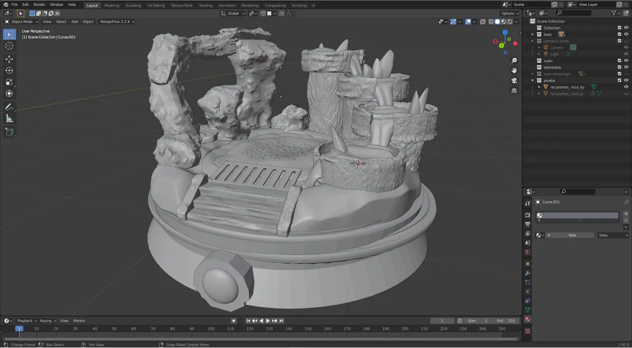Open the Output properties tab
Viewport: 632px width, 348px height.
tap(527, 224)
